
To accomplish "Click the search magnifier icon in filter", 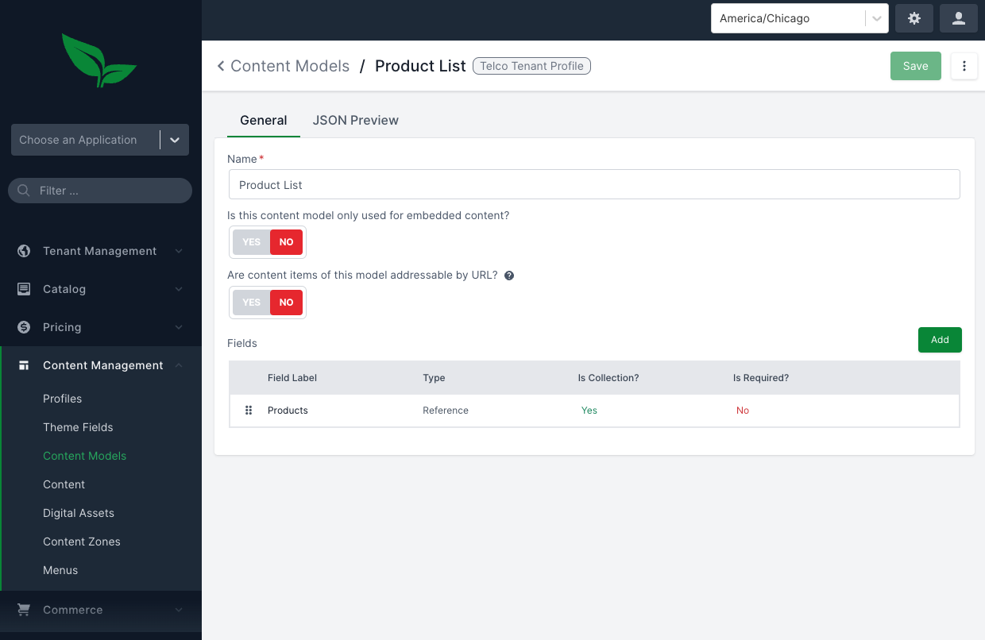I will 24,191.
